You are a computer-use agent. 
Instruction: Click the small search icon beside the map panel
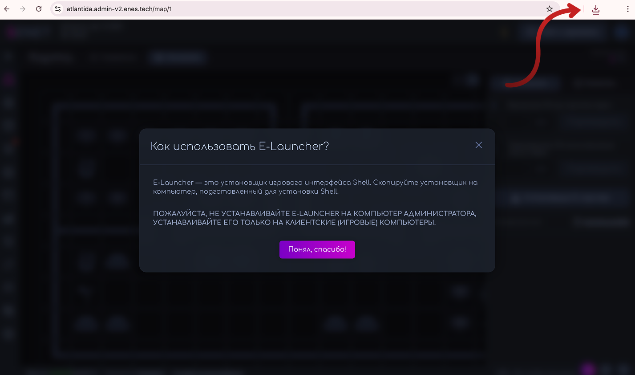tap(473, 81)
